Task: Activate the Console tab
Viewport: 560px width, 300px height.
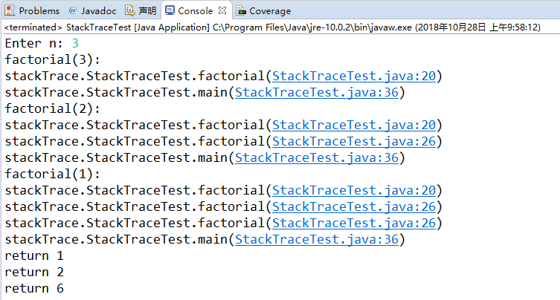Action: (x=196, y=10)
